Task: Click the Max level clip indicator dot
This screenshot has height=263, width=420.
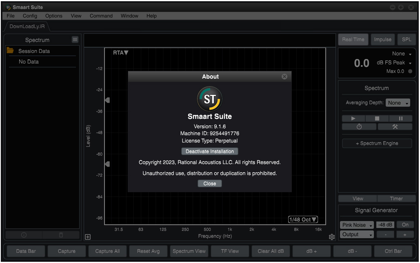Action: tap(410, 71)
